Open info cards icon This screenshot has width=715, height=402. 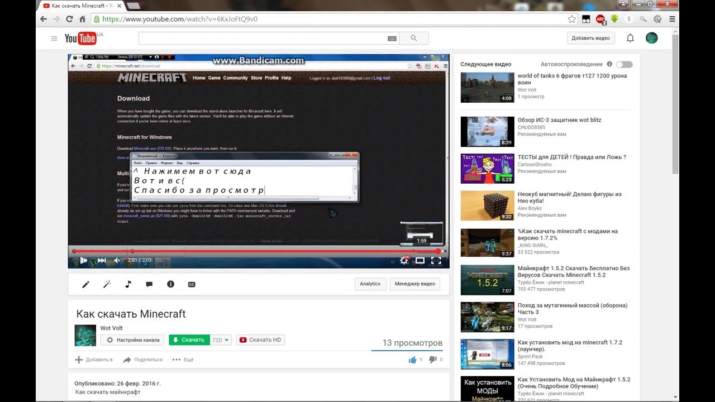pos(170,284)
